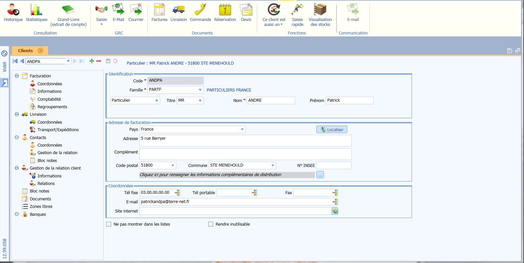
Task: Collapse the Facturation tree node
Action: pyautogui.click(x=17, y=76)
